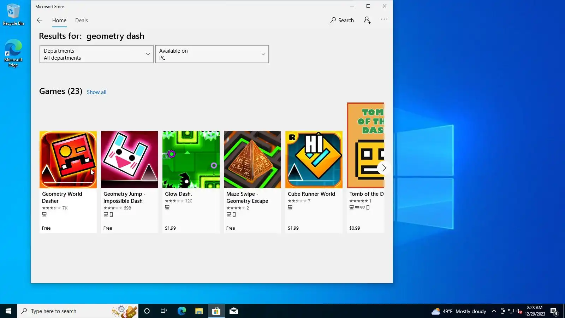The width and height of the screenshot is (565, 318).
Task: Click the Microsoft Store taskbar icon
Action: [216, 311]
